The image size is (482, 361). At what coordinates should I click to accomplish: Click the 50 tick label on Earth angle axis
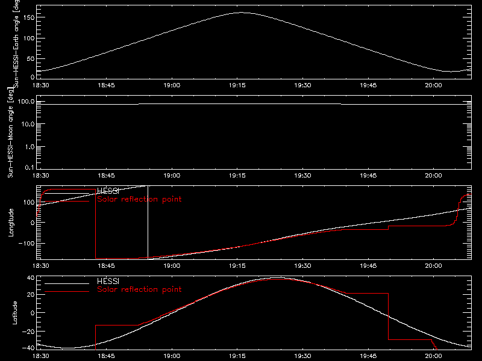pos(30,58)
